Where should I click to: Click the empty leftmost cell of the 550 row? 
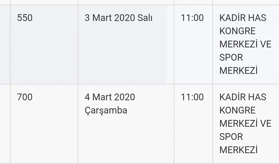click(x=5, y=44)
